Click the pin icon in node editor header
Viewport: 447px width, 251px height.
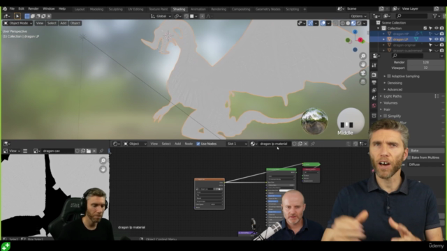[313, 144]
